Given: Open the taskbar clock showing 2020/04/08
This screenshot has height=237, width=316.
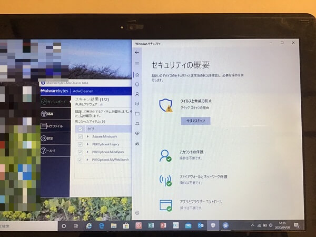Looking at the screenshot, I should 282,225.
